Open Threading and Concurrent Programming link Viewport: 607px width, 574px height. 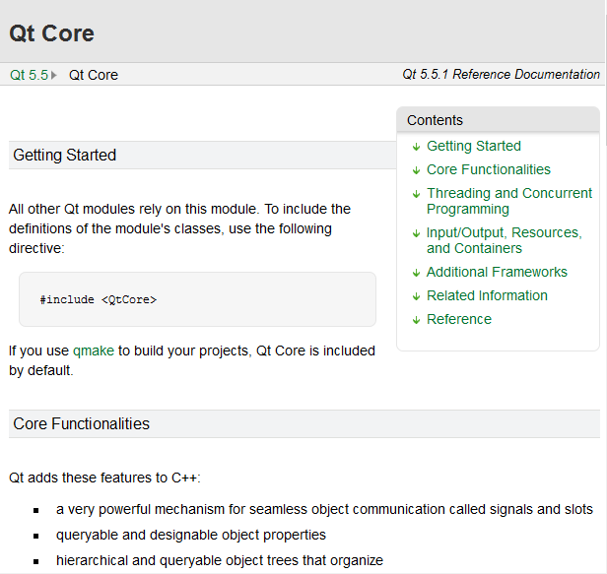tap(509, 201)
